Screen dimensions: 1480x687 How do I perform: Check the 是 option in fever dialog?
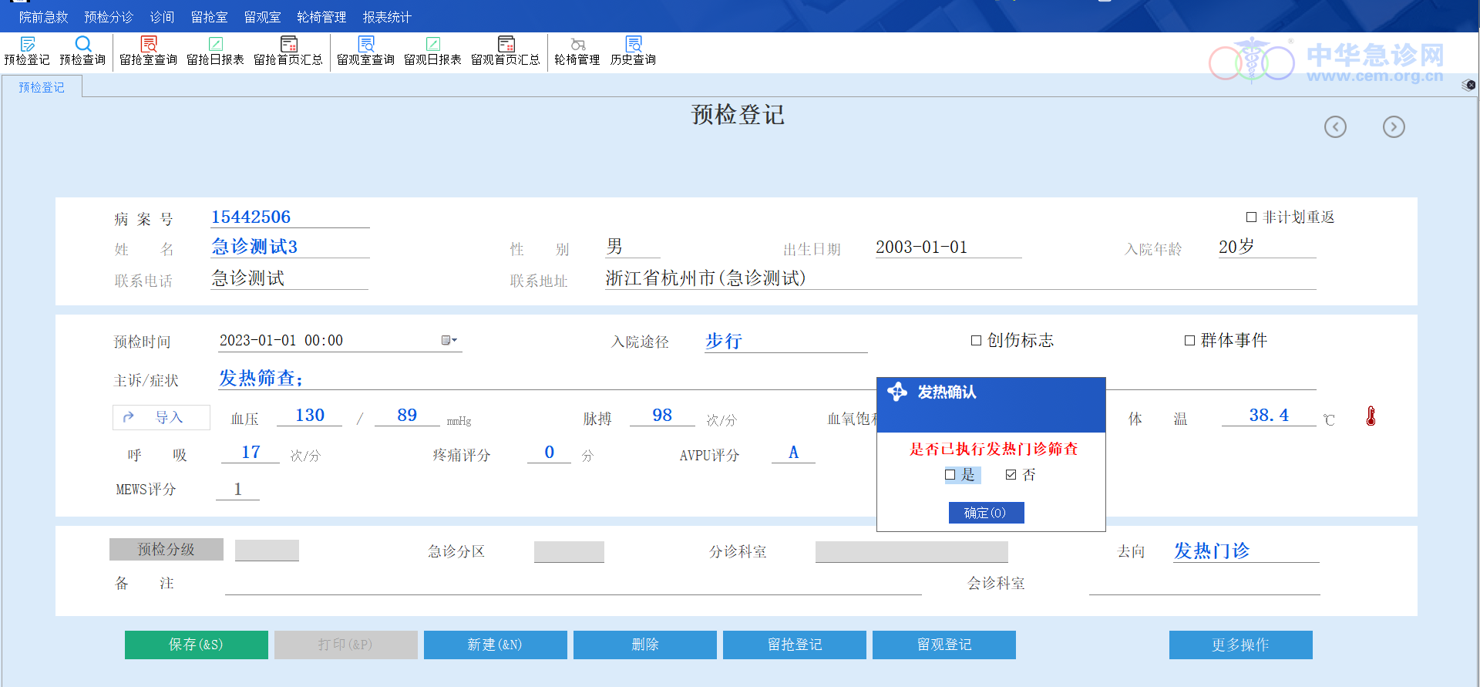[950, 475]
